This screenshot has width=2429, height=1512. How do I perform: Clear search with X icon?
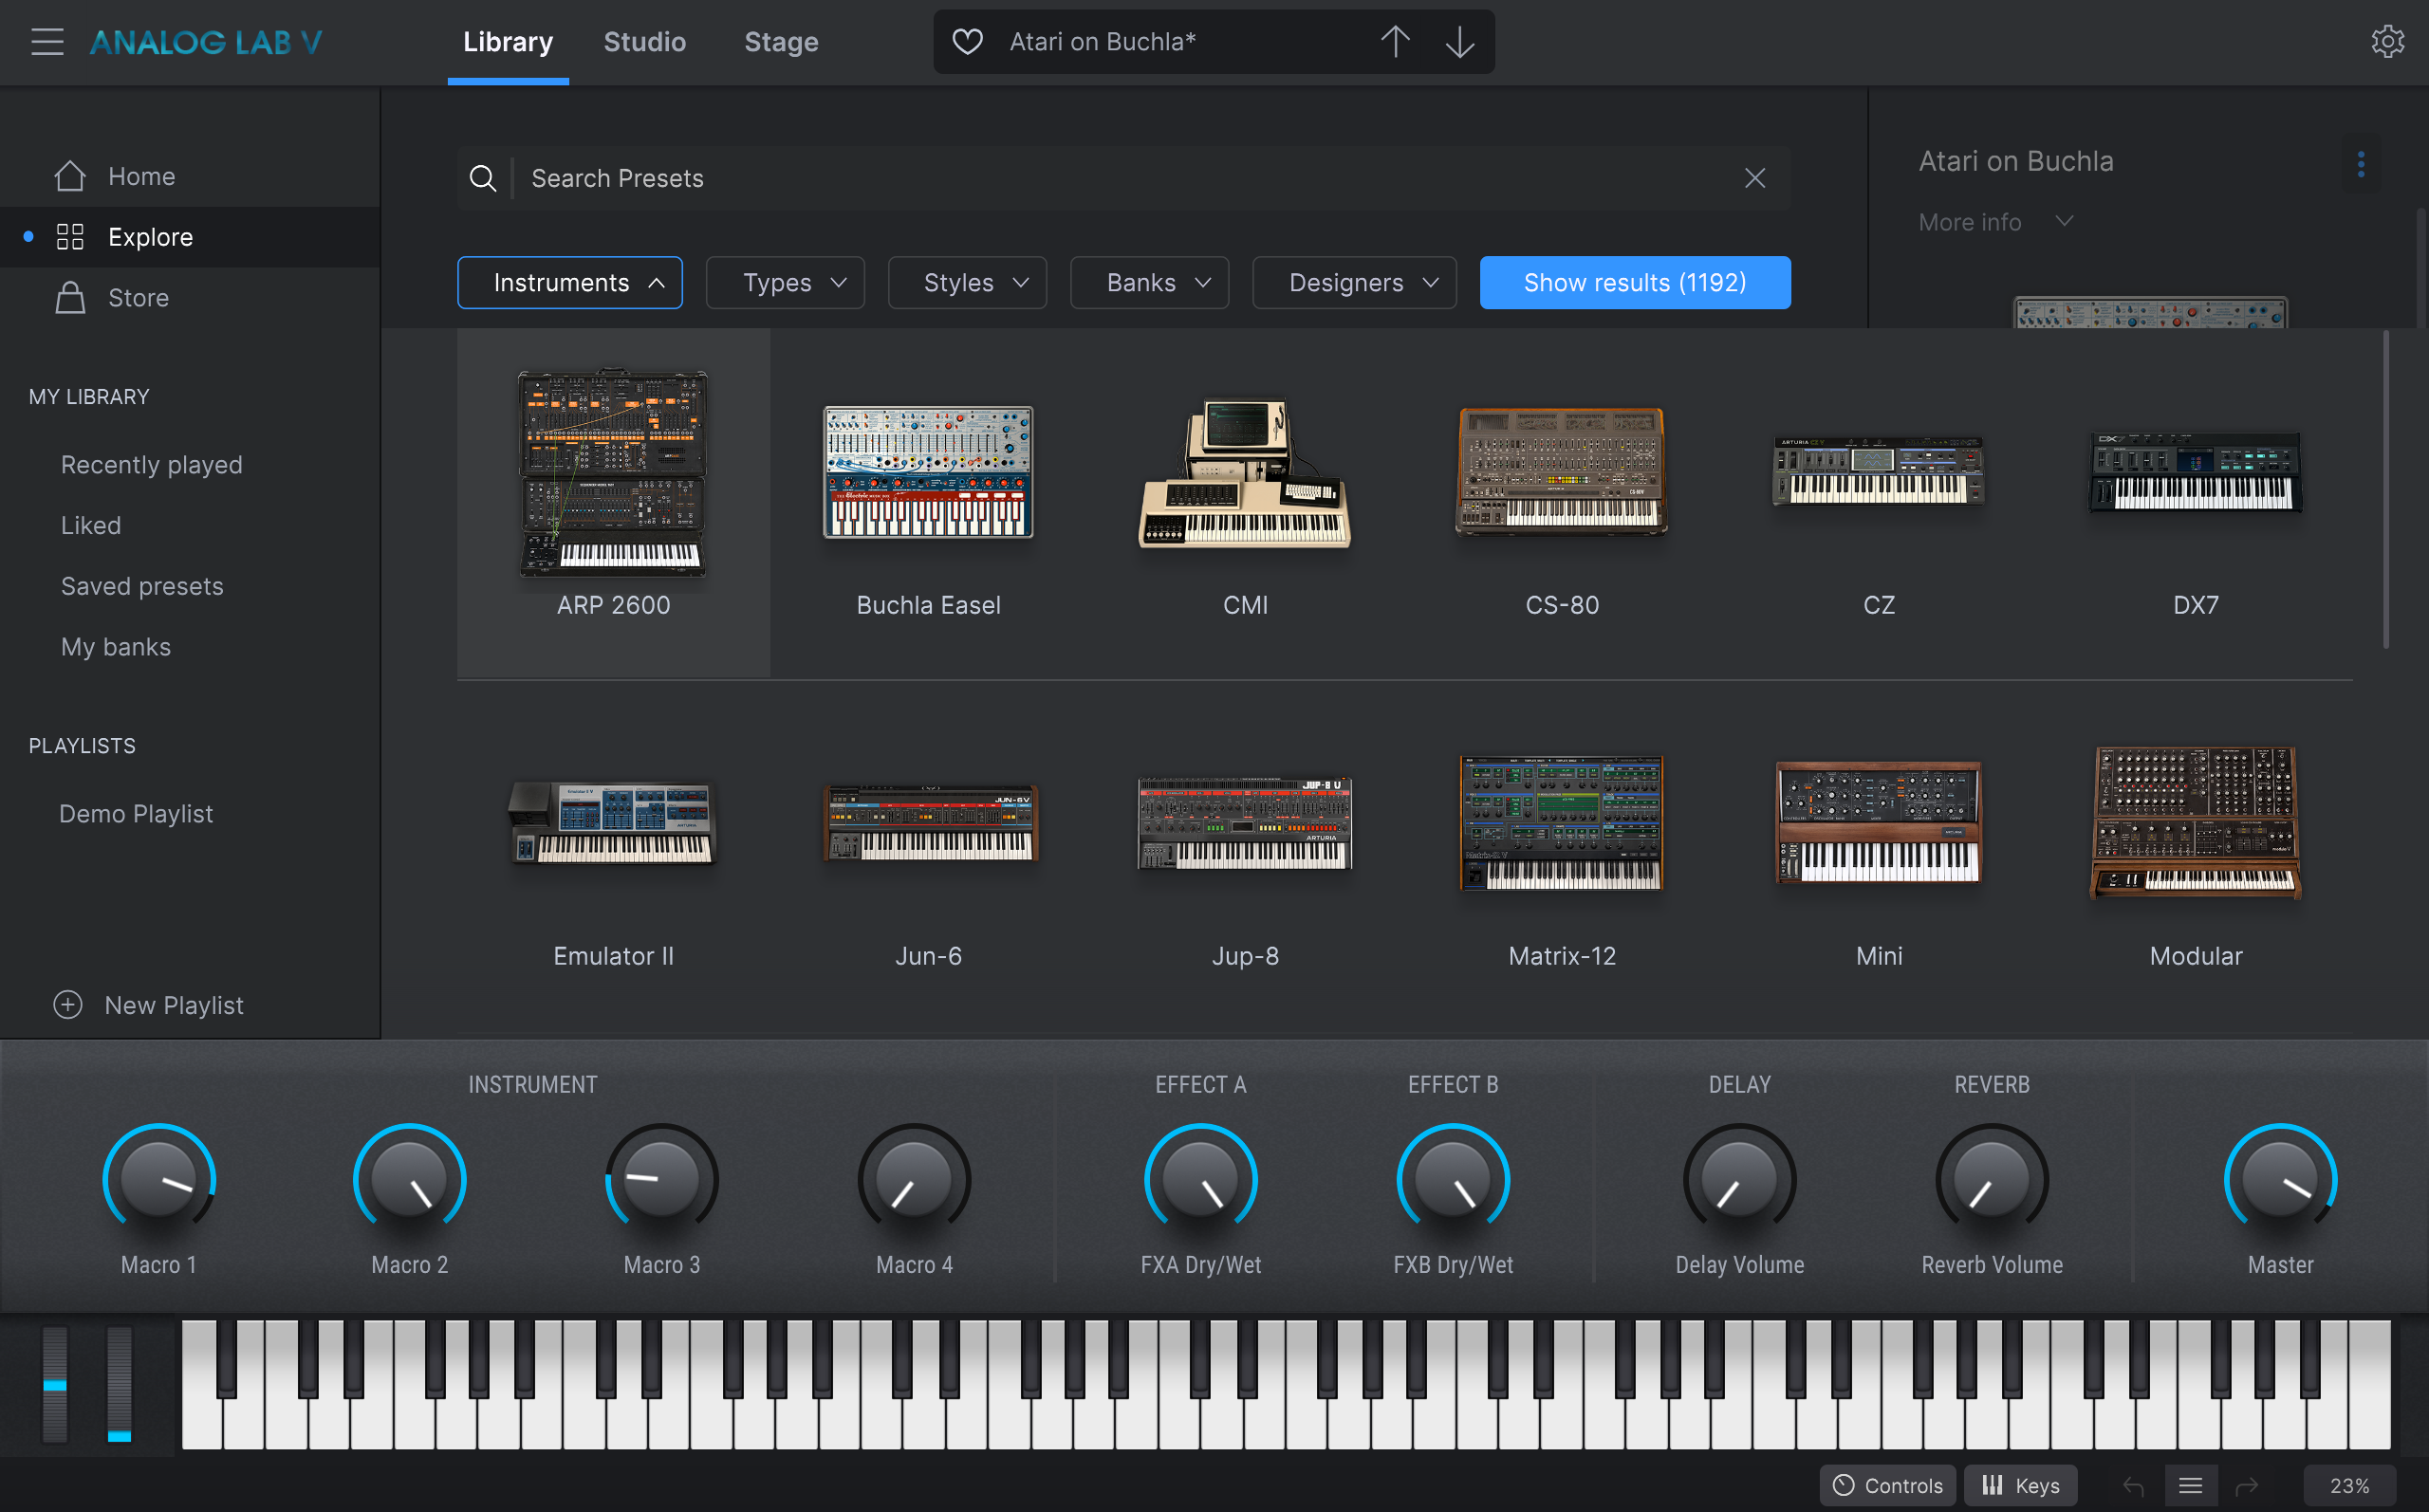(x=1754, y=178)
